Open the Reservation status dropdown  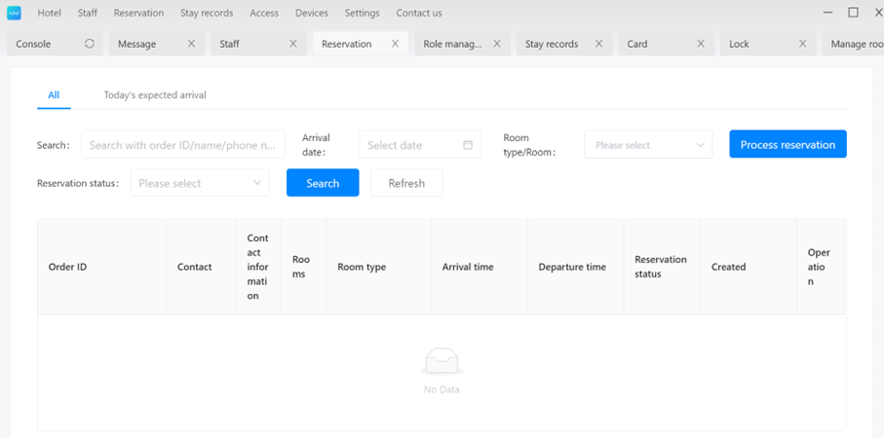(200, 183)
